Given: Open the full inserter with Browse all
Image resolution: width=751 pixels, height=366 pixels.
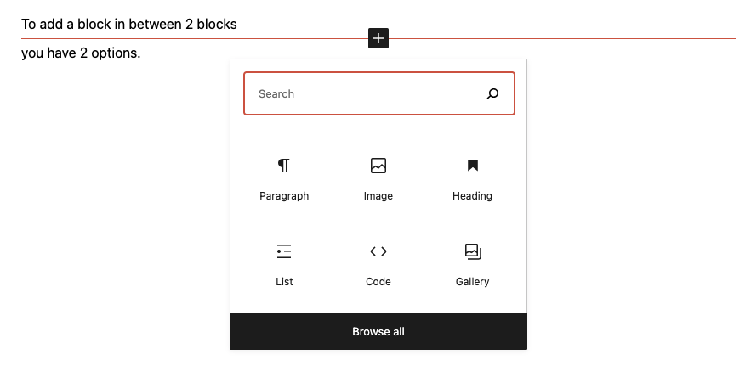Looking at the screenshot, I should 378,331.
